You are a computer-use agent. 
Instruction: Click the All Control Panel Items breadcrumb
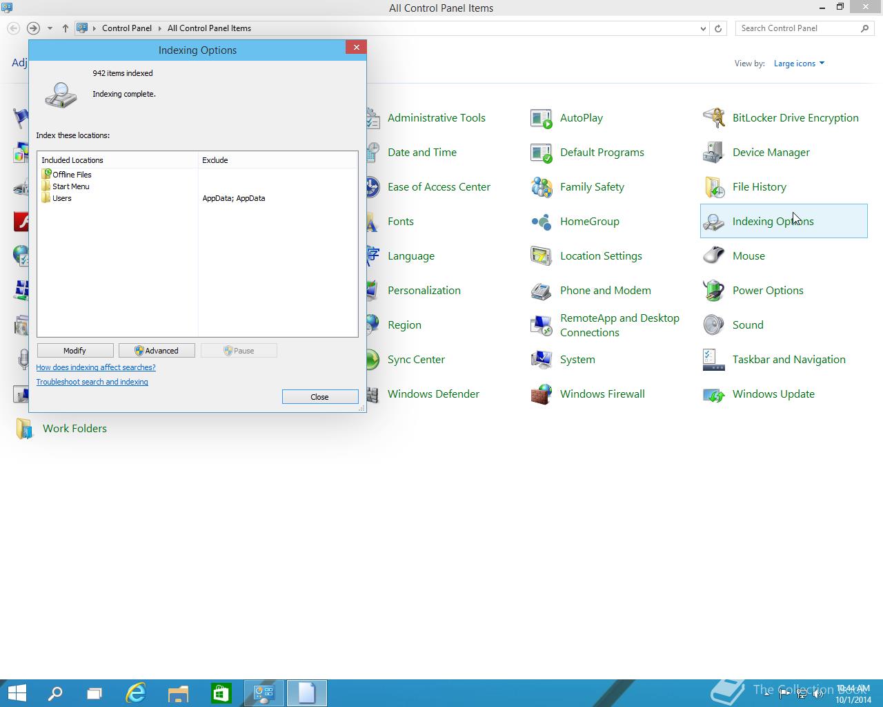pos(209,28)
